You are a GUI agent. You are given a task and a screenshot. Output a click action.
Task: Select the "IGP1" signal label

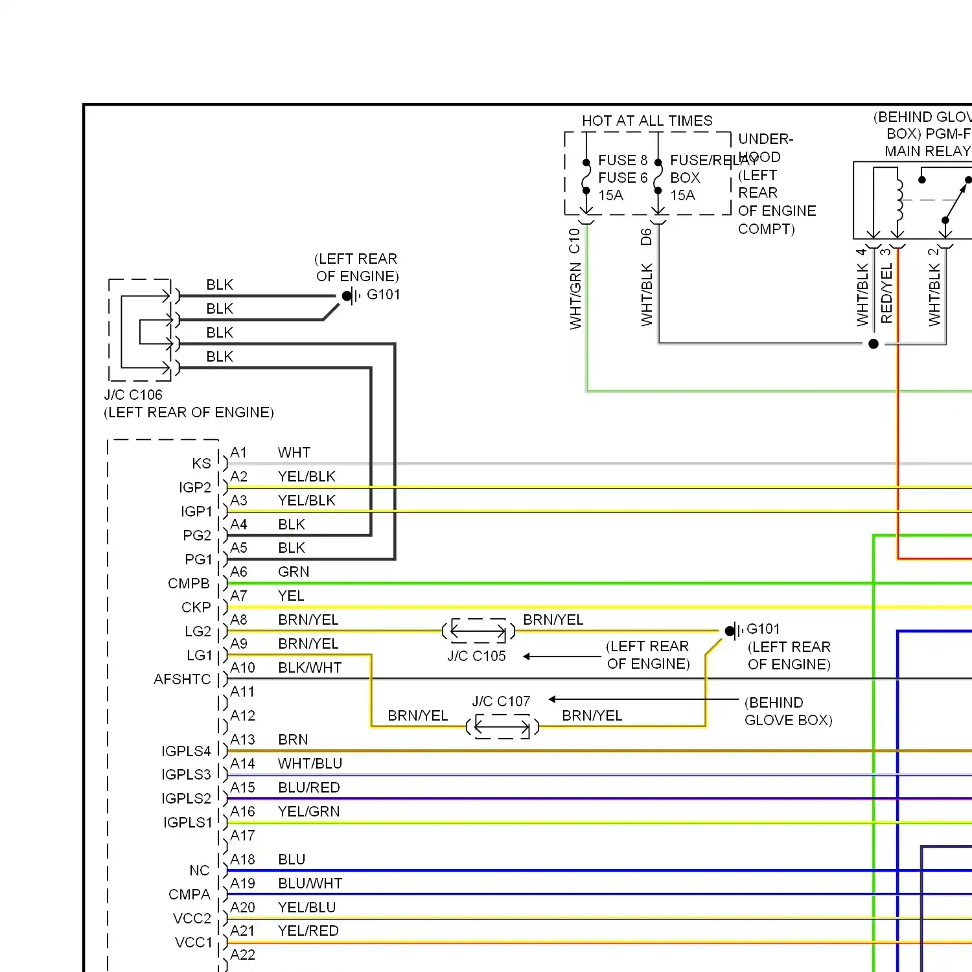196,511
